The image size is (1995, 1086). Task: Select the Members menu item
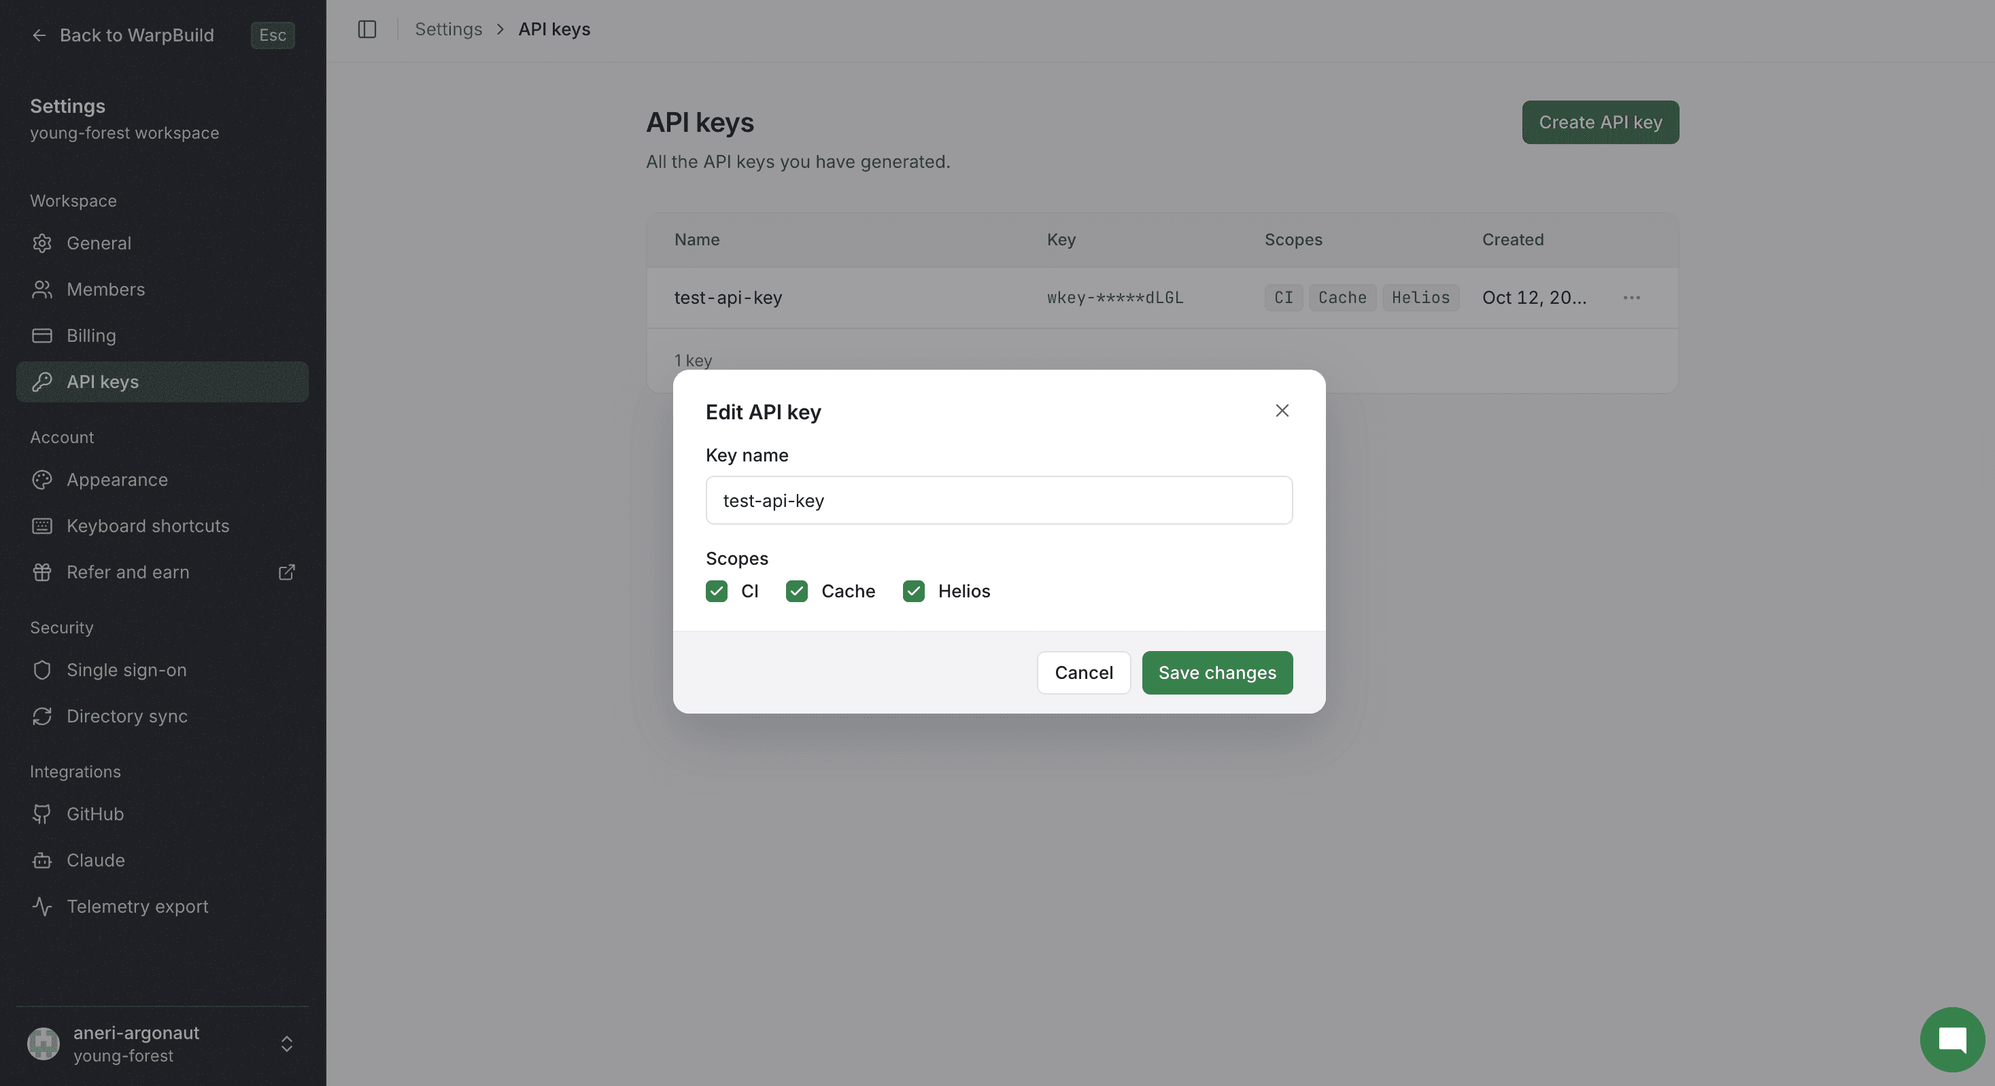163,290
